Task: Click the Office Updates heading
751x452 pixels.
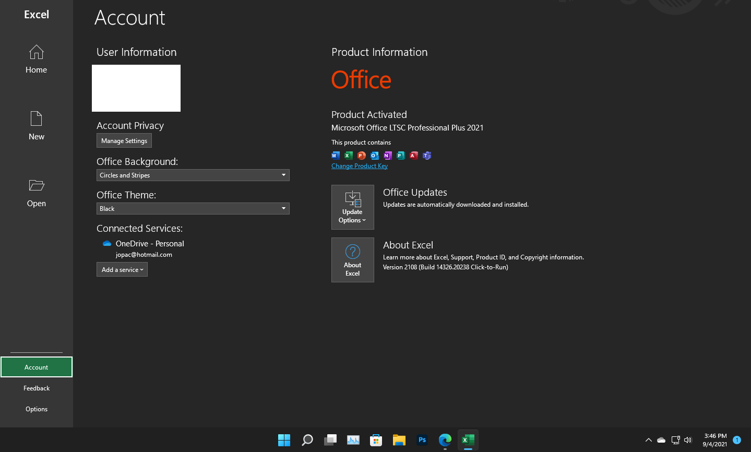Action: [x=415, y=193]
